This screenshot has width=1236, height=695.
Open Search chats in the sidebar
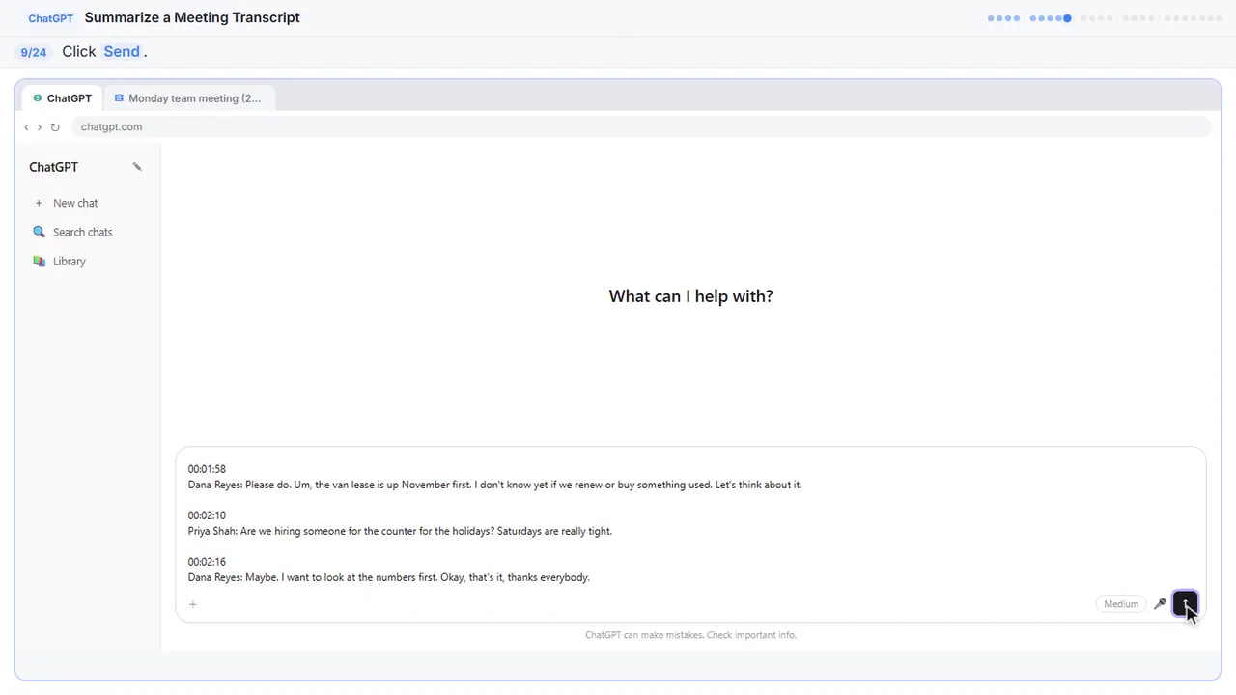(88, 232)
